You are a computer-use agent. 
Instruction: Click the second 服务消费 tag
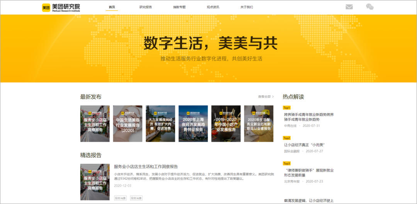(136, 198)
